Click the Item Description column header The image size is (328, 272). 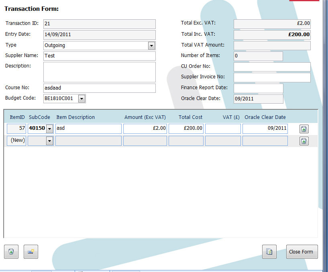[x=75, y=117]
